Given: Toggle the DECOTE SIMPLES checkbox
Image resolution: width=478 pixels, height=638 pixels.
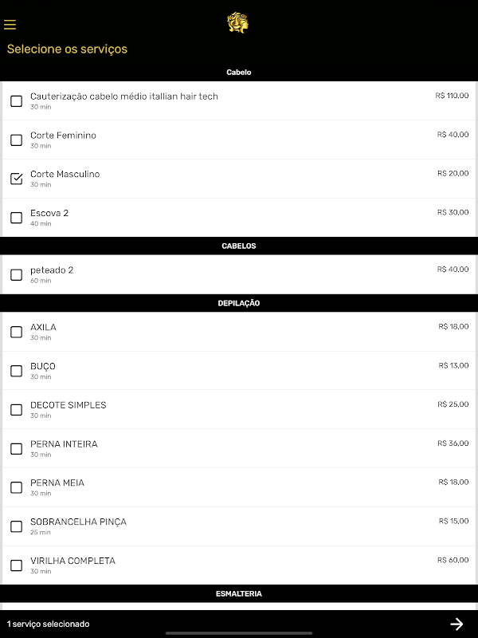Looking at the screenshot, I should click(16, 410).
